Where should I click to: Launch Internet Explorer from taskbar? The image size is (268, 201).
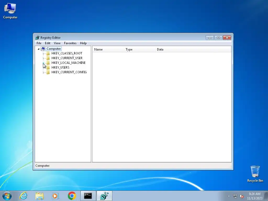[x=23, y=196]
